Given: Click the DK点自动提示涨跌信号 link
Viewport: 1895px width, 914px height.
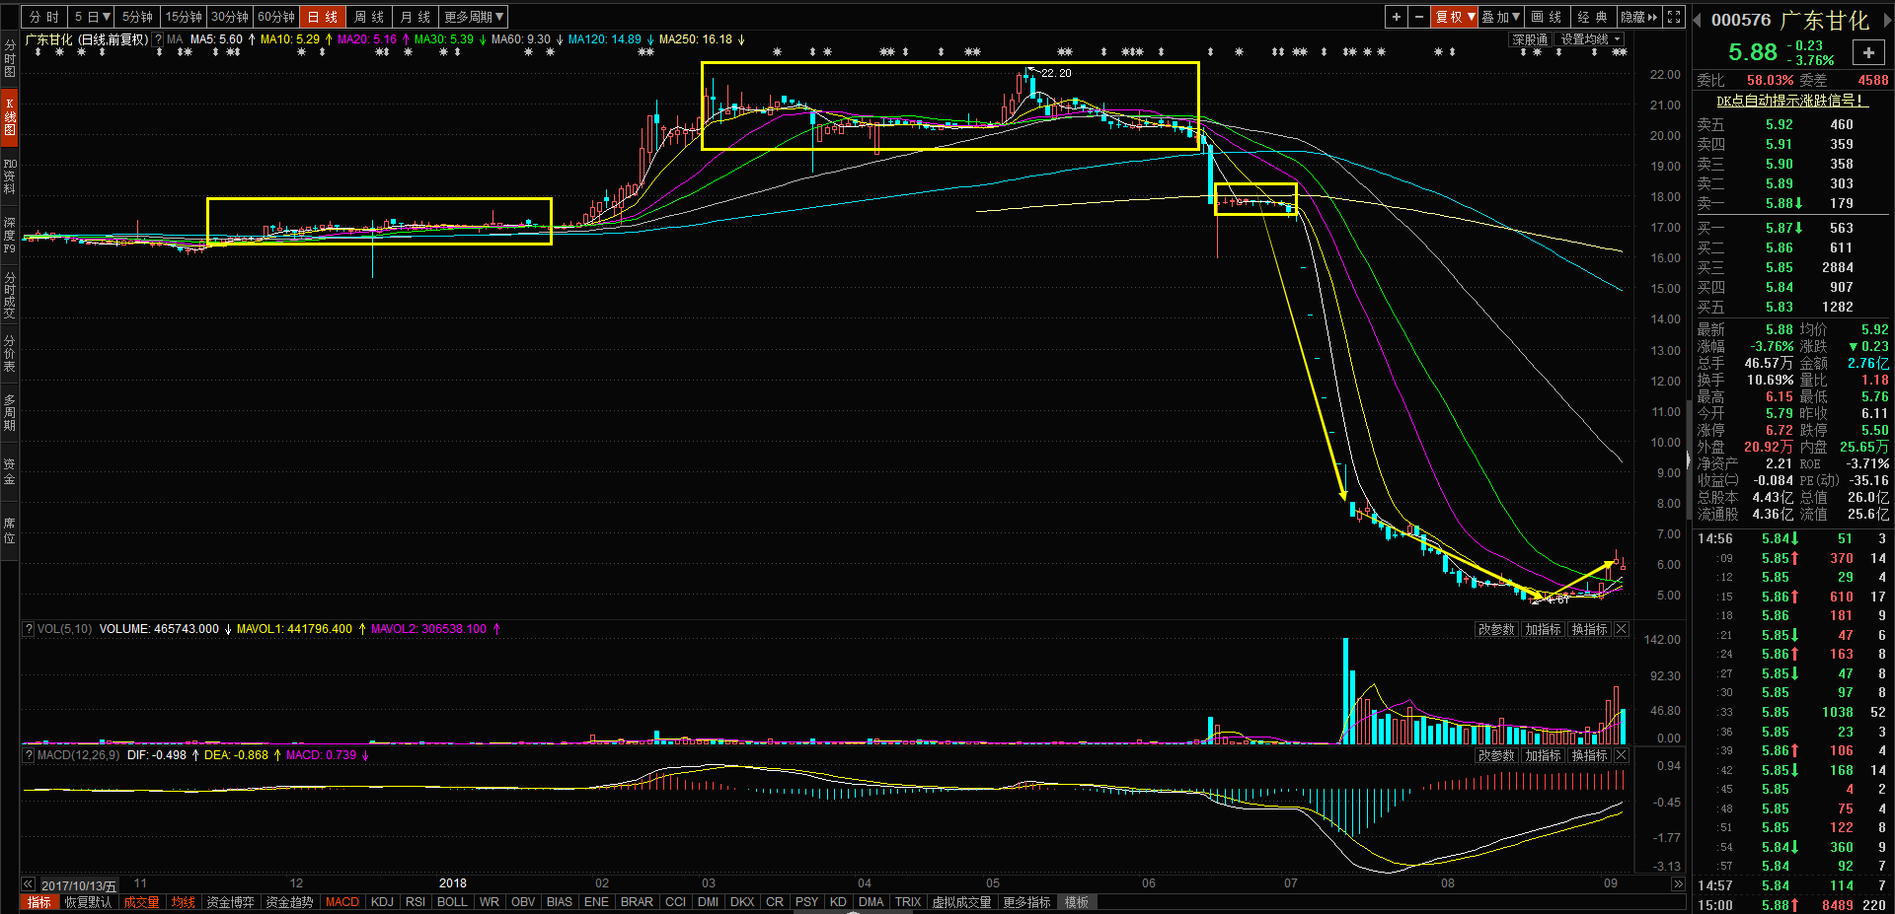Looking at the screenshot, I should (x=1791, y=101).
